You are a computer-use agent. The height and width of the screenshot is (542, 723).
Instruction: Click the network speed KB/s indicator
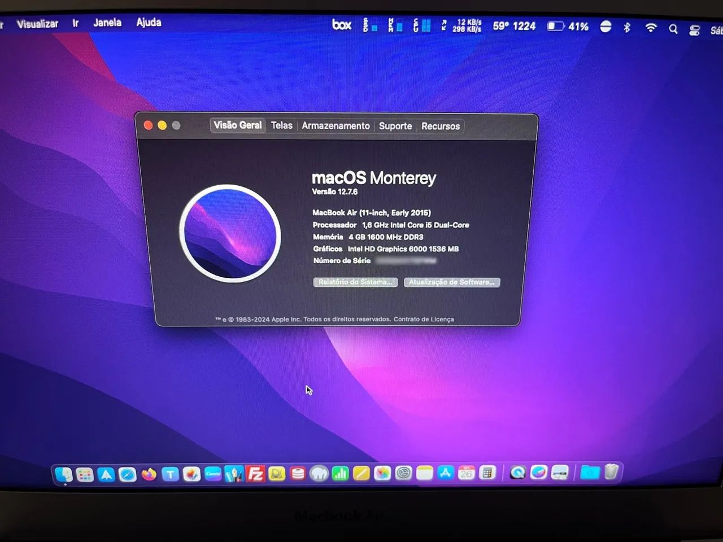point(461,25)
